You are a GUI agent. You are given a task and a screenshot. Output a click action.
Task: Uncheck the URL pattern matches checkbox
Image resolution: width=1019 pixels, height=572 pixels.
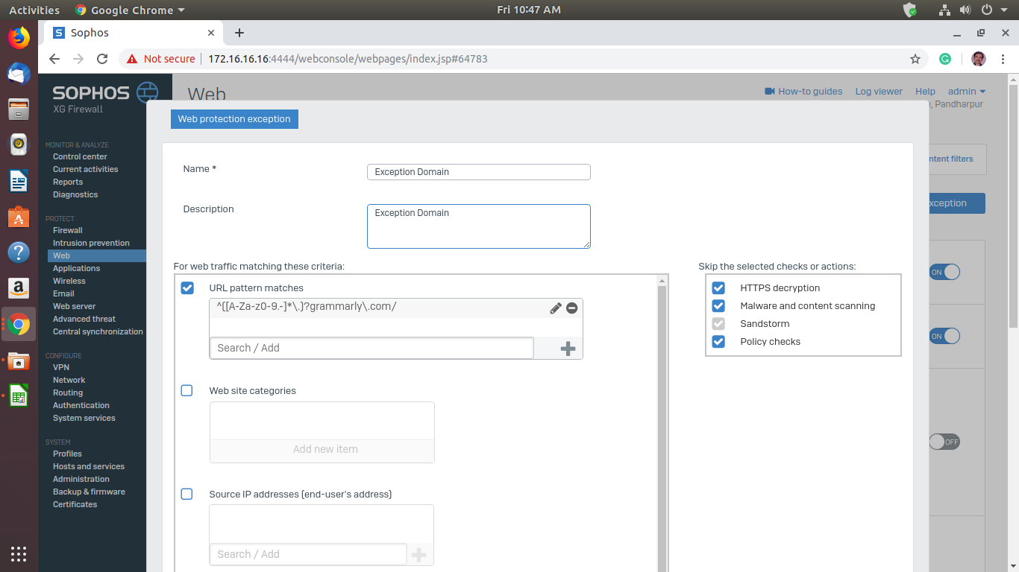click(187, 288)
